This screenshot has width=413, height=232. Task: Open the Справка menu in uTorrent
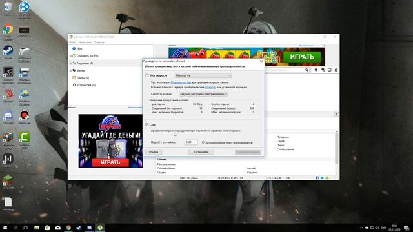tap(99, 42)
